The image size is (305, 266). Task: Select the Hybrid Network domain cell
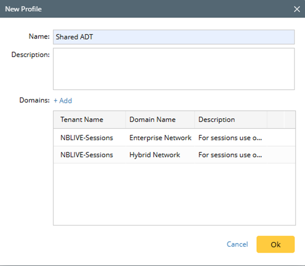(x=155, y=155)
